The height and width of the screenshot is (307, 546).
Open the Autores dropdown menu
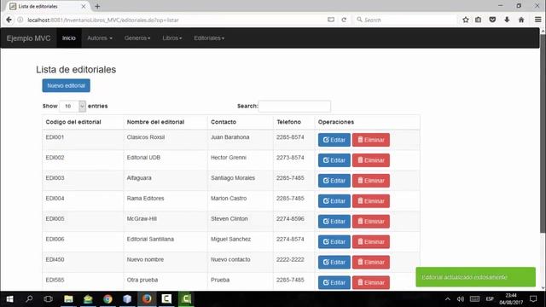[100, 38]
